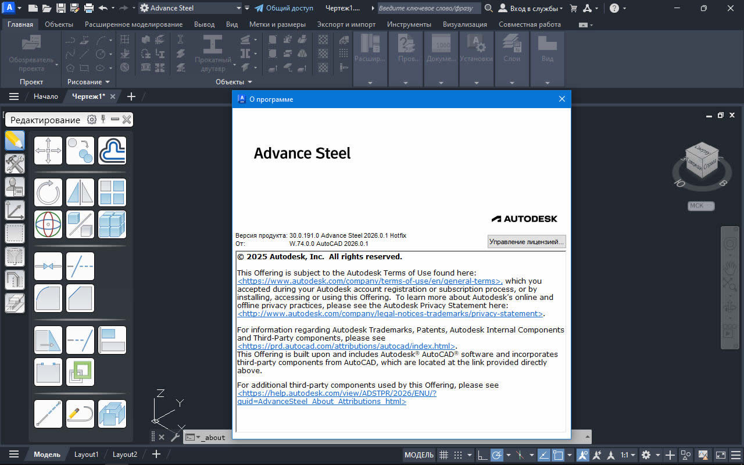Pin the Редактирование palette with pin icon
Screen dimensions: 744x465
[103, 120]
